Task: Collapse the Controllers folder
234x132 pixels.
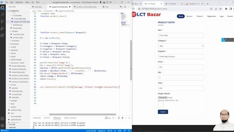Action: (17, 15)
